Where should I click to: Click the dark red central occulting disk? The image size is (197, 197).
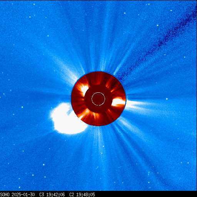coord(98,99)
